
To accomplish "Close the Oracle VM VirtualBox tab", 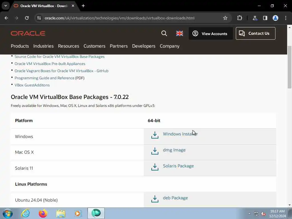I will [x=73, y=6].
